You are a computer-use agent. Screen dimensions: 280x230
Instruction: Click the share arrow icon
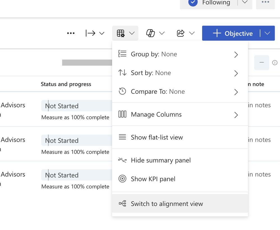(181, 34)
